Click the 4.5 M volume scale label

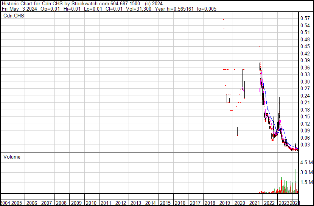pyautogui.click(x=306, y=163)
